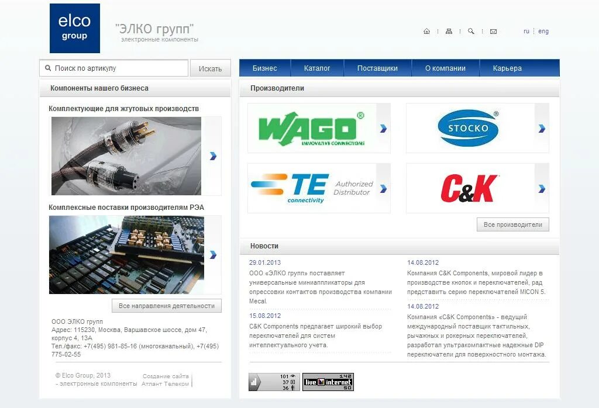Click the ООО ЭЛКО групп address text
Screen dimensions: 599x408
click(135, 338)
